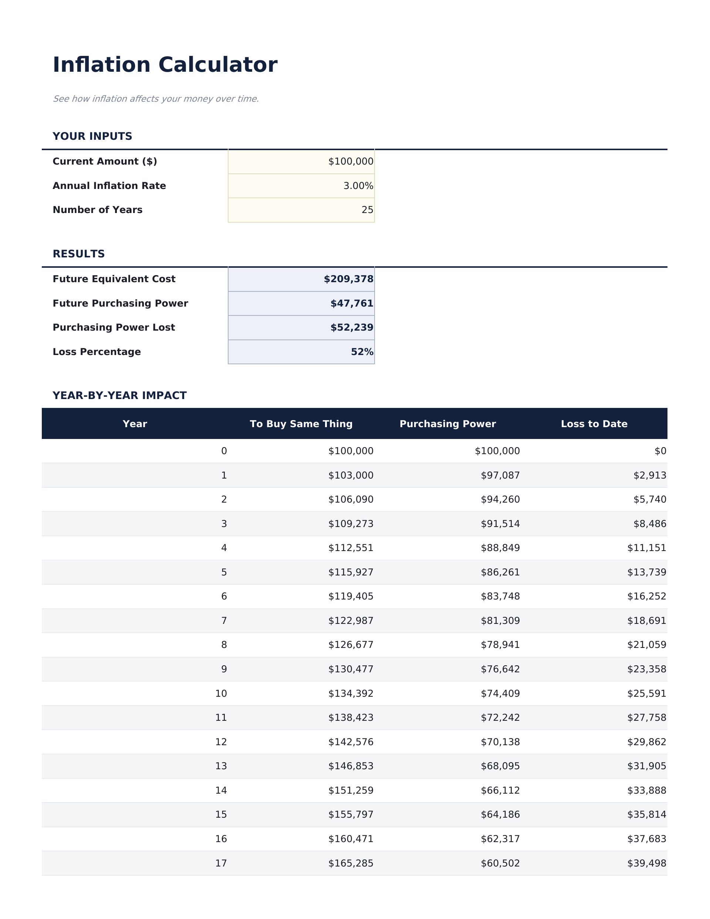
Task: Select year 5 purchasing power $86,261
Action: pos(500,572)
